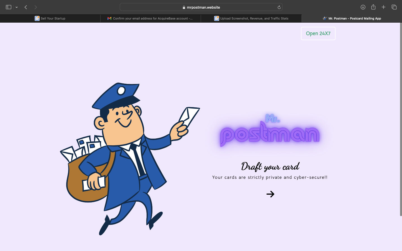Image resolution: width=402 pixels, height=251 pixels.
Task: Click the page vertical scrollbar
Action: point(401,120)
